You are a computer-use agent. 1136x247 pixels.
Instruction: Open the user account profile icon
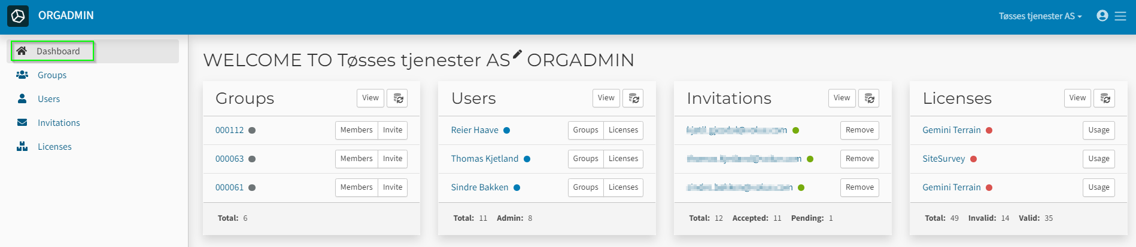click(1102, 16)
